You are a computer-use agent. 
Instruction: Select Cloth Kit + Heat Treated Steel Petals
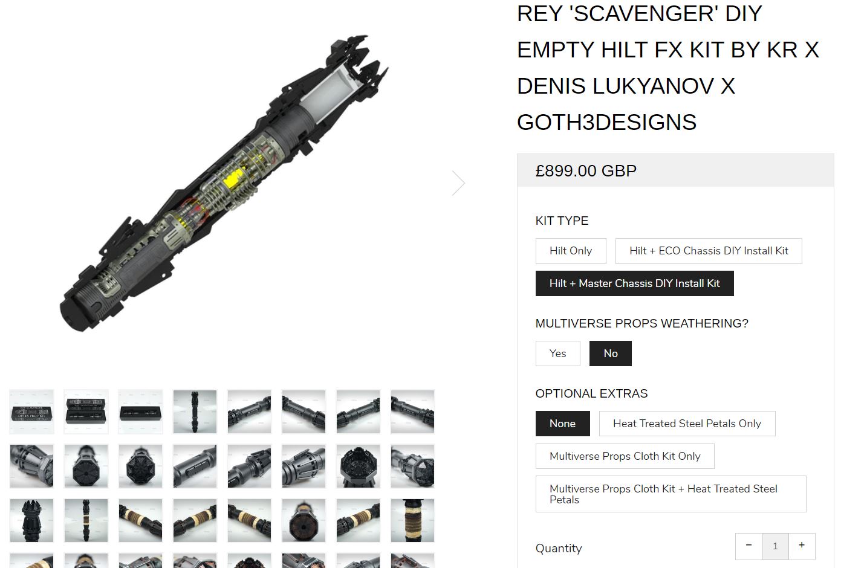pos(671,494)
